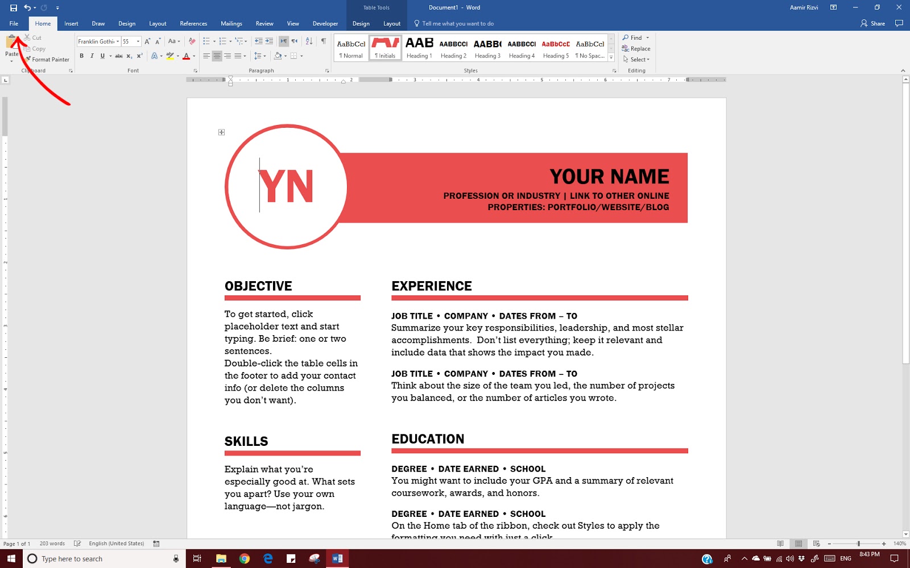Apply superscript formatting
The width and height of the screenshot is (910, 568).
click(139, 56)
